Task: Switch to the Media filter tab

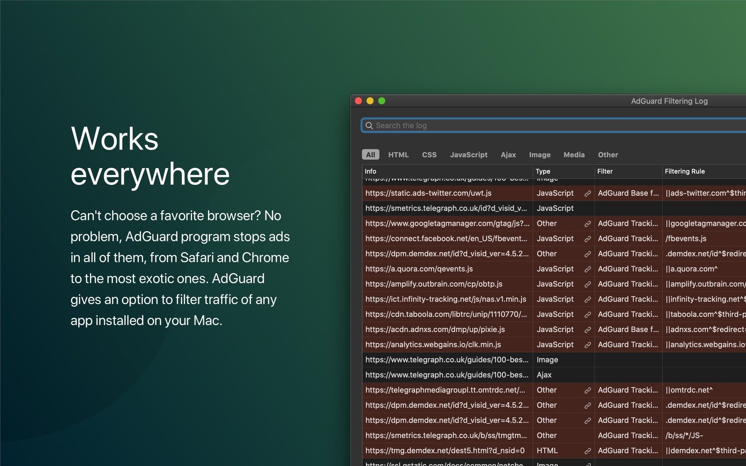Action: 574,155
